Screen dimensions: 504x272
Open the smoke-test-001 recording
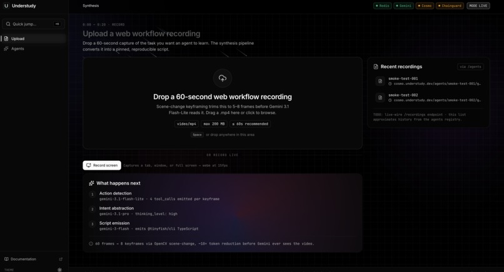point(428,81)
